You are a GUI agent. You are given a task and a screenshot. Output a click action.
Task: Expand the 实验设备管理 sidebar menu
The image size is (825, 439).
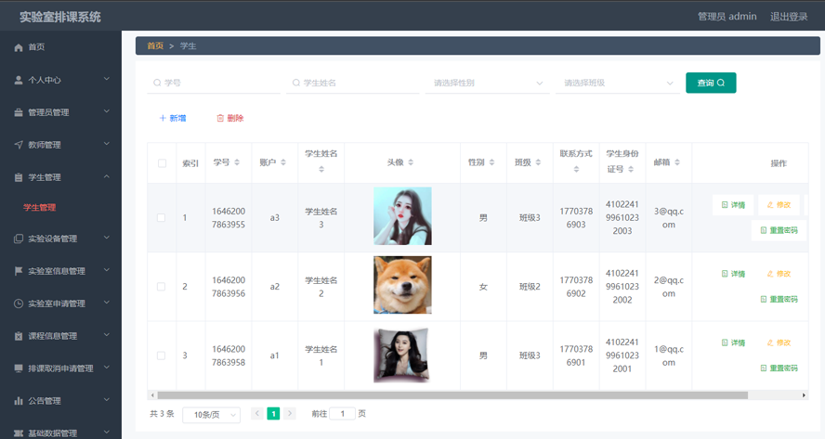pos(60,239)
